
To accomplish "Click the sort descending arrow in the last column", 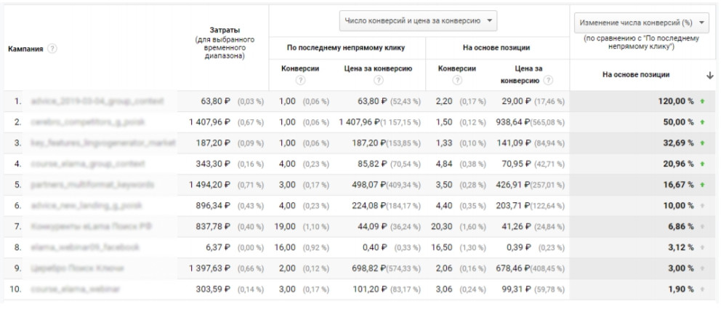I will tap(709, 75).
